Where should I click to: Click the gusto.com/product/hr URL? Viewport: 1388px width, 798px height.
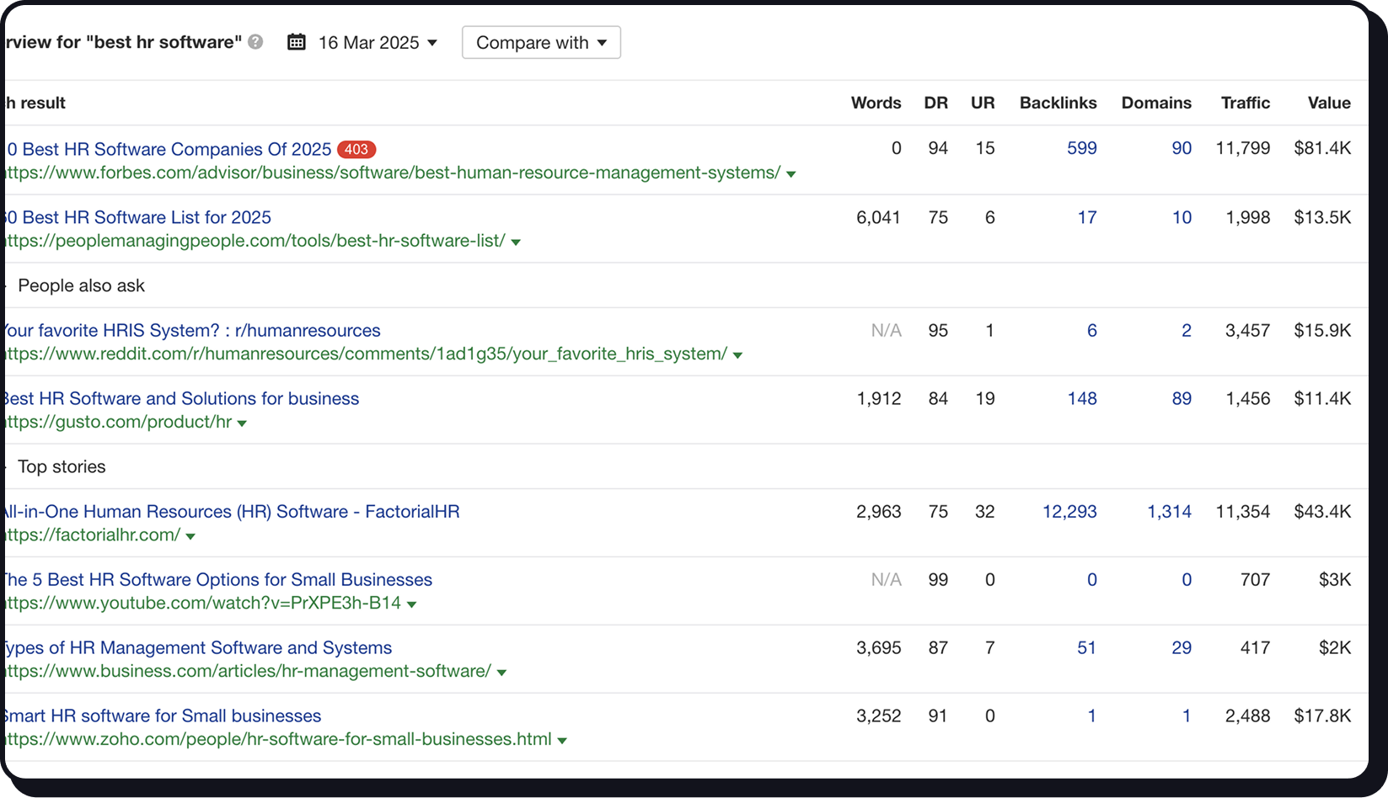tap(119, 422)
